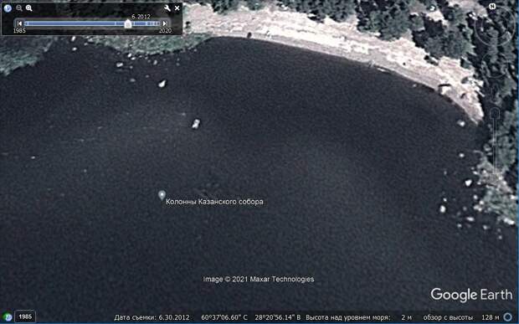The height and width of the screenshot is (324, 519).
Task: Select the placemark pin for Колонны Казанского собора
Action: [162, 195]
